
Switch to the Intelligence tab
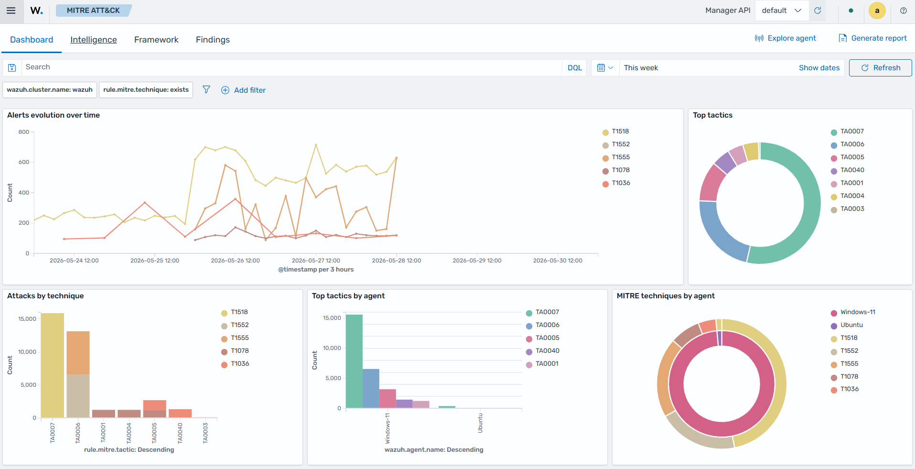pyautogui.click(x=94, y=40)
